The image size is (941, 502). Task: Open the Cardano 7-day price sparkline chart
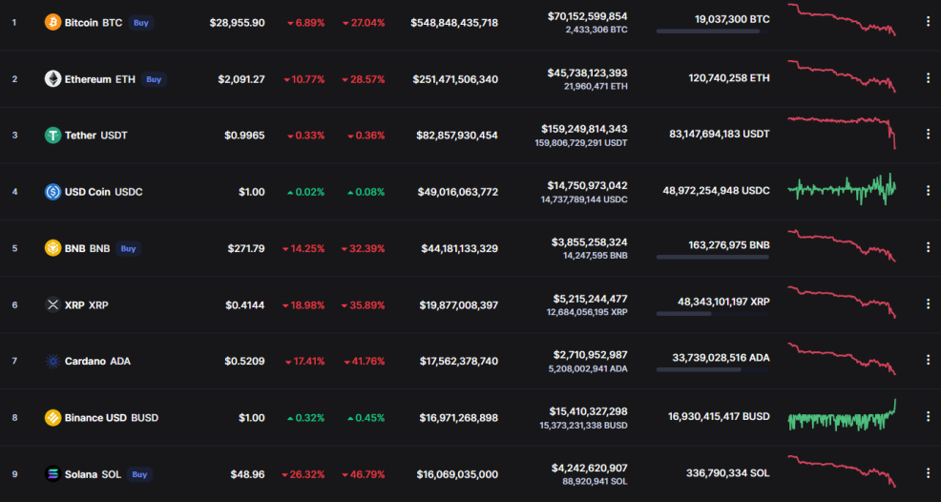pyautogui.click(x=842, y=359)
